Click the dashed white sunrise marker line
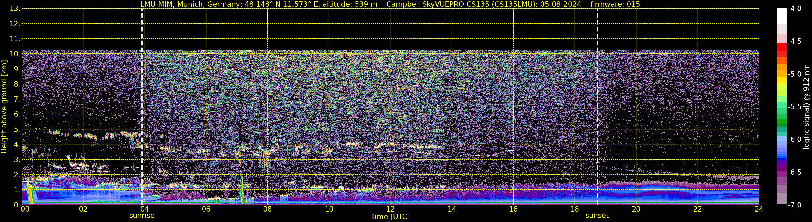The image size is (812, 222). point(142,107)
